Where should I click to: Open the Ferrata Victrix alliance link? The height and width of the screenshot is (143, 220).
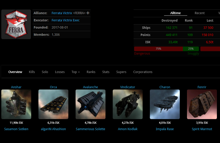click(x=62, y=13)
